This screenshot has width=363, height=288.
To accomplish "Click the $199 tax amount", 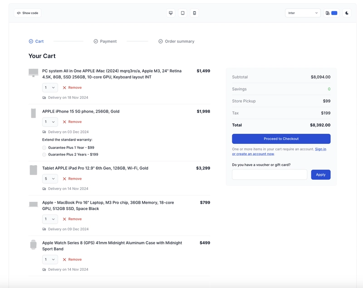I will point(326,113).
